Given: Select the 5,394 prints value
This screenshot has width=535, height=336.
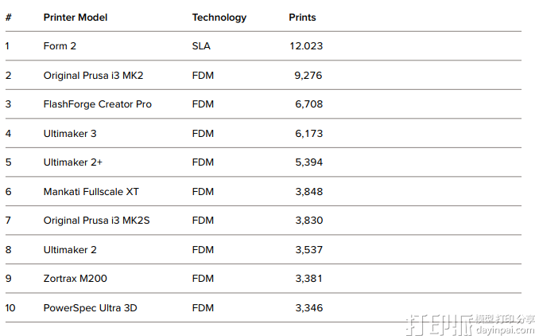Looking at the screenshot, I should point(308,162).
